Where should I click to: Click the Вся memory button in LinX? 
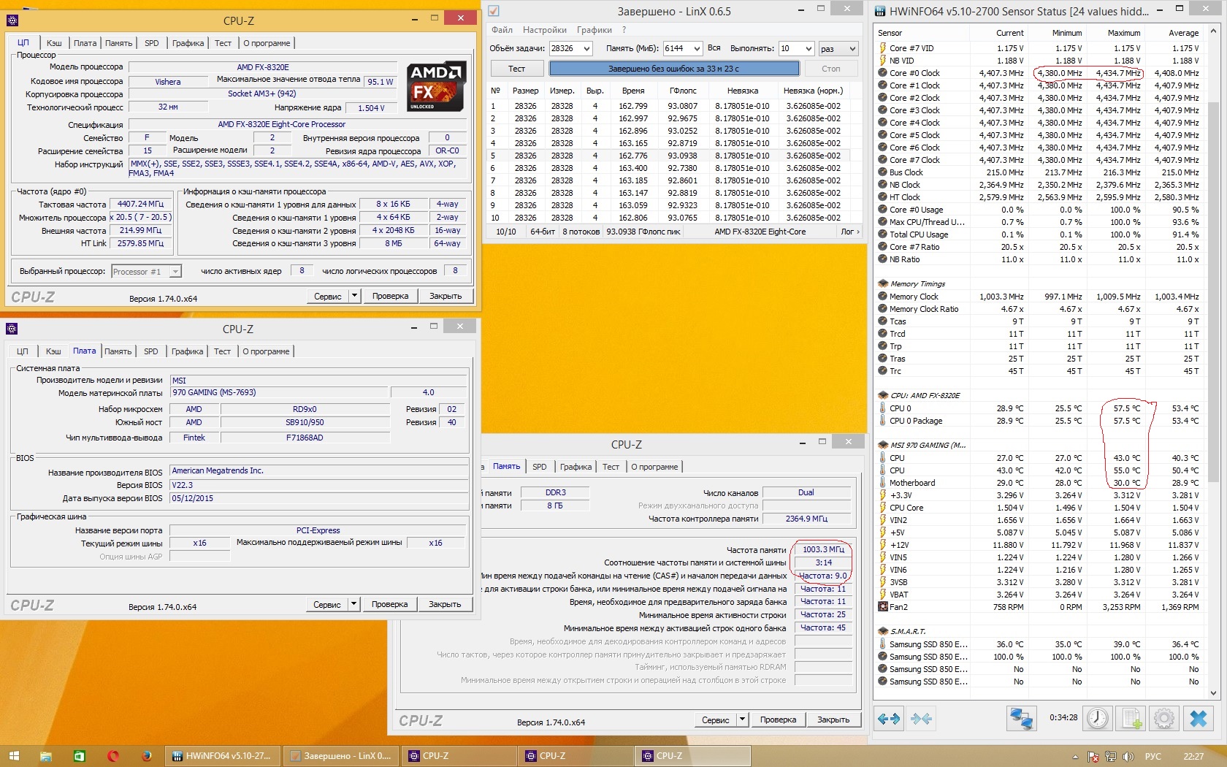714,48
